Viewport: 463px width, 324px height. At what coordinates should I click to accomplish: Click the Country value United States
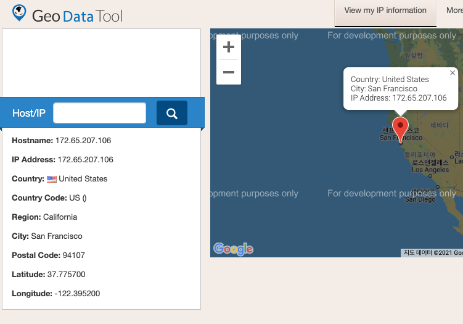[83, 179]
